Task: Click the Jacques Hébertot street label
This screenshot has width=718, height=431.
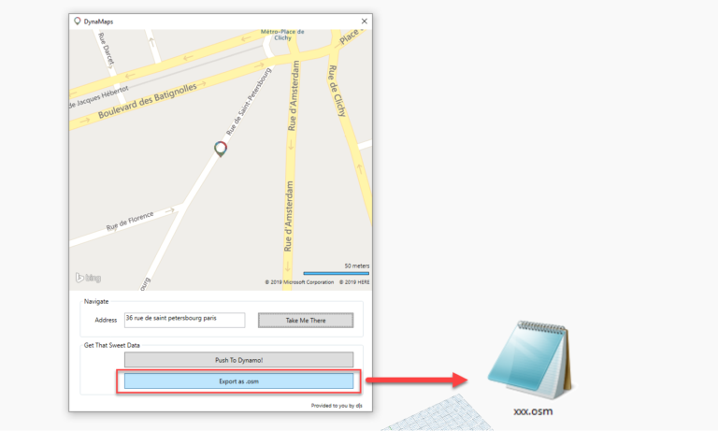Action: point(99,97)
